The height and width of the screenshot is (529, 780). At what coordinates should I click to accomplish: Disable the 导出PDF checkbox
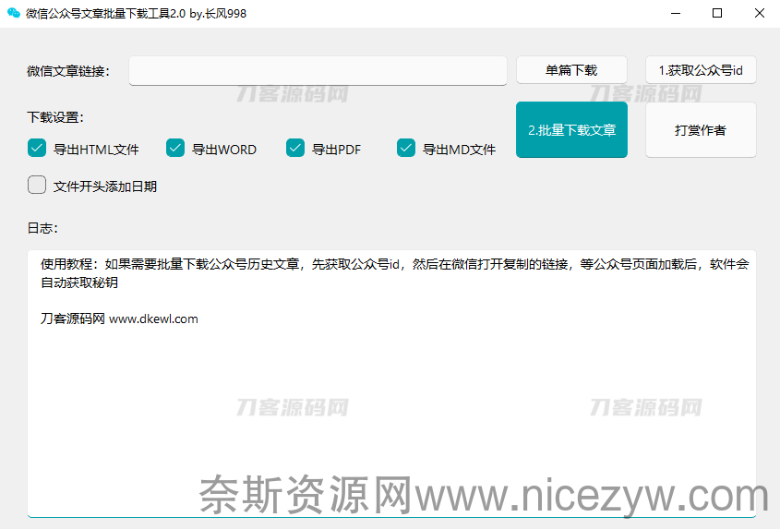[295, 149]
